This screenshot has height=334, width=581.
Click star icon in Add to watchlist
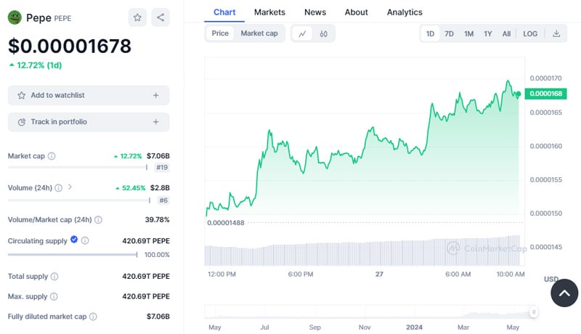(22, 95)
